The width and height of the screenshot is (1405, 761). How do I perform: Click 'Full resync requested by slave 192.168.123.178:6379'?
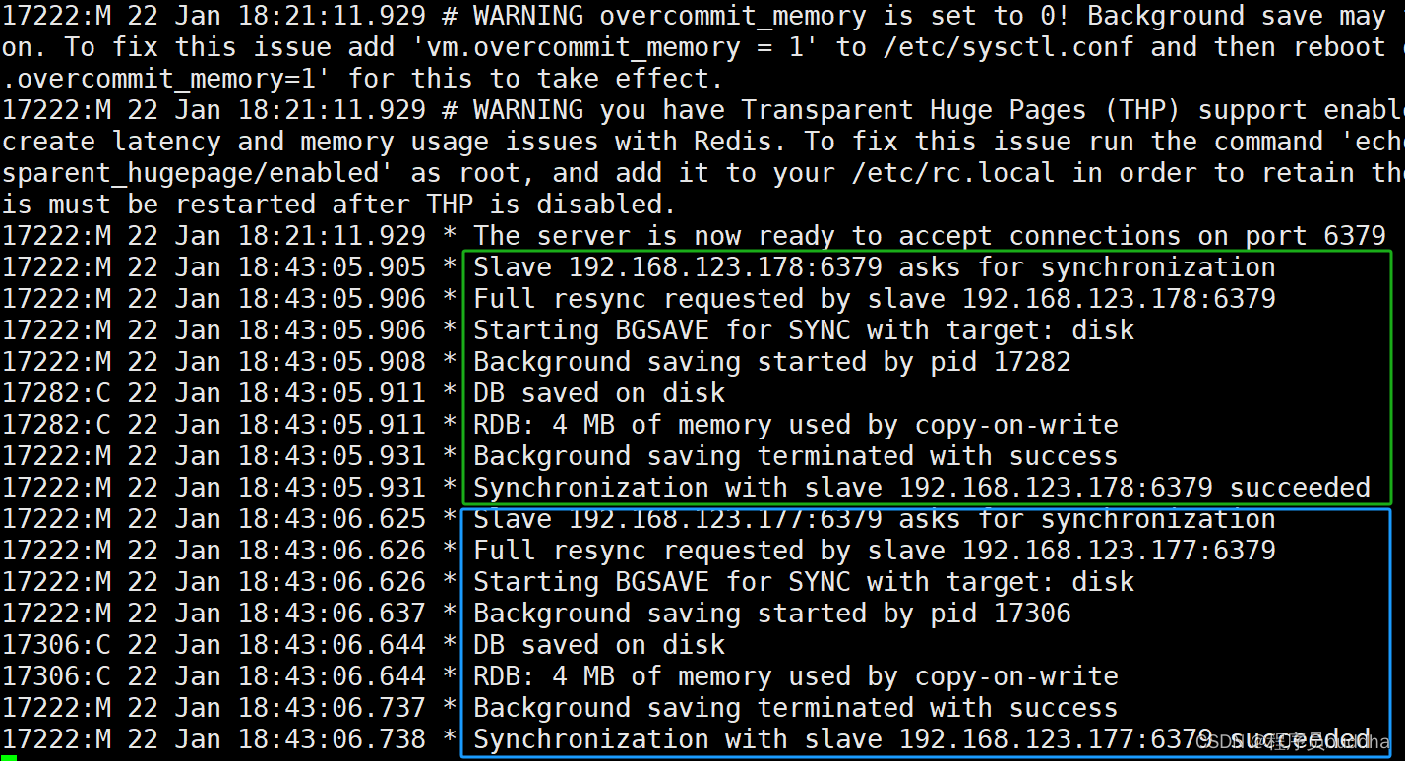coord(875,299)
